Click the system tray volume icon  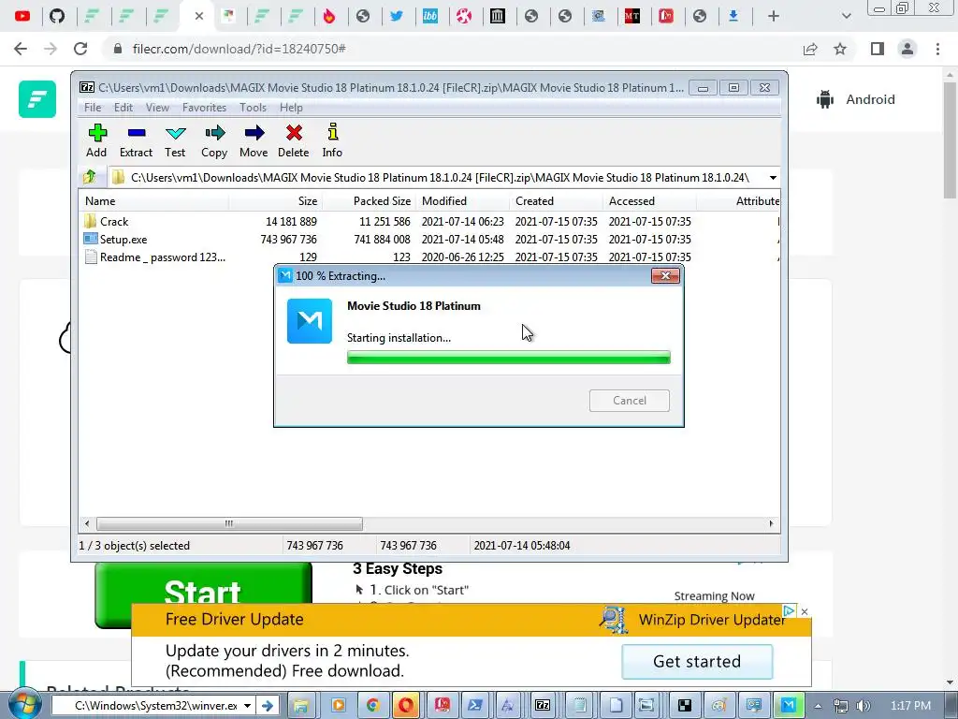click(864, 706)
